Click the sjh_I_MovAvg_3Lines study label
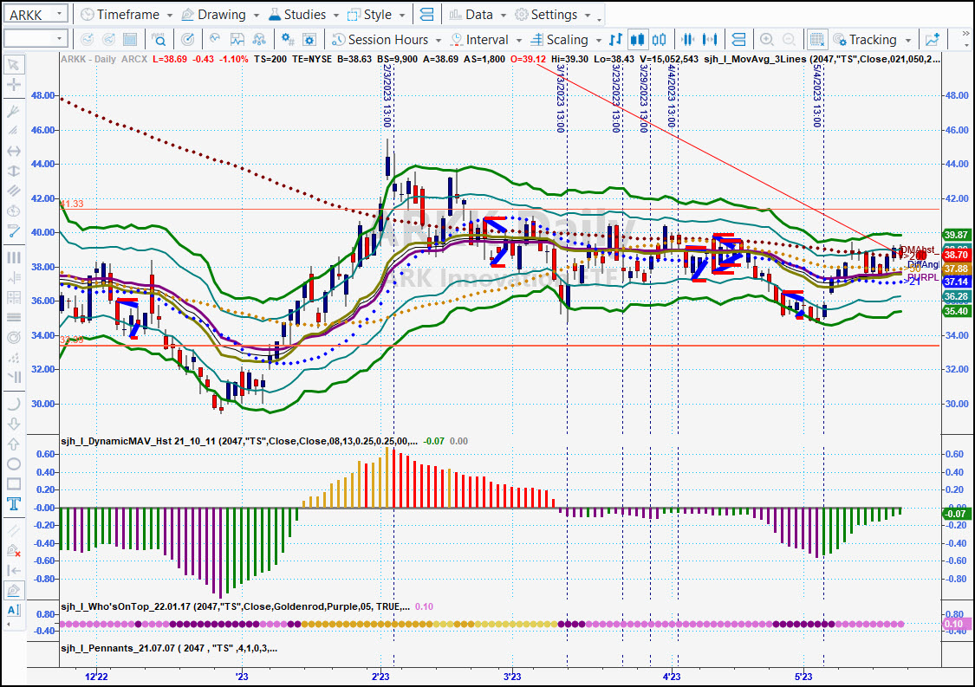This screenshot has width=975, height=687. (822, 59)
